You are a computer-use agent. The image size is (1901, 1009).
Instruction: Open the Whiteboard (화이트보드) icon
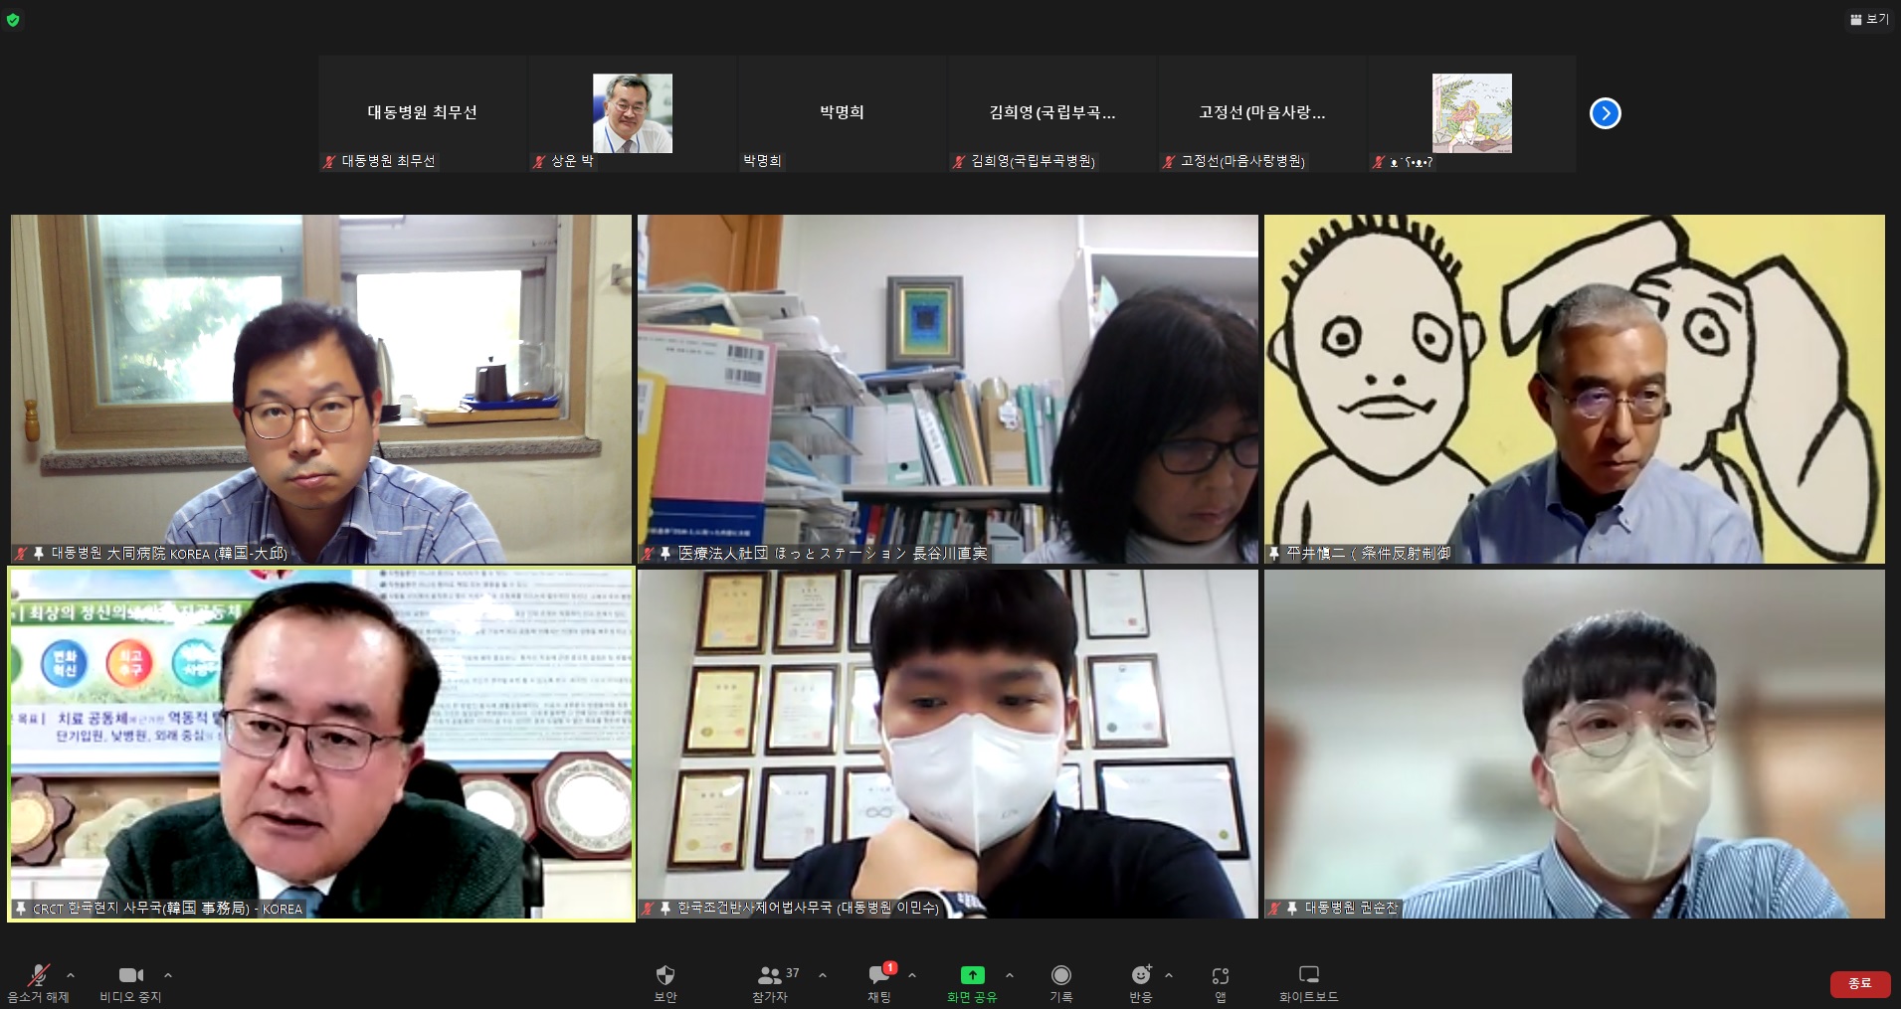(1309, 975)
